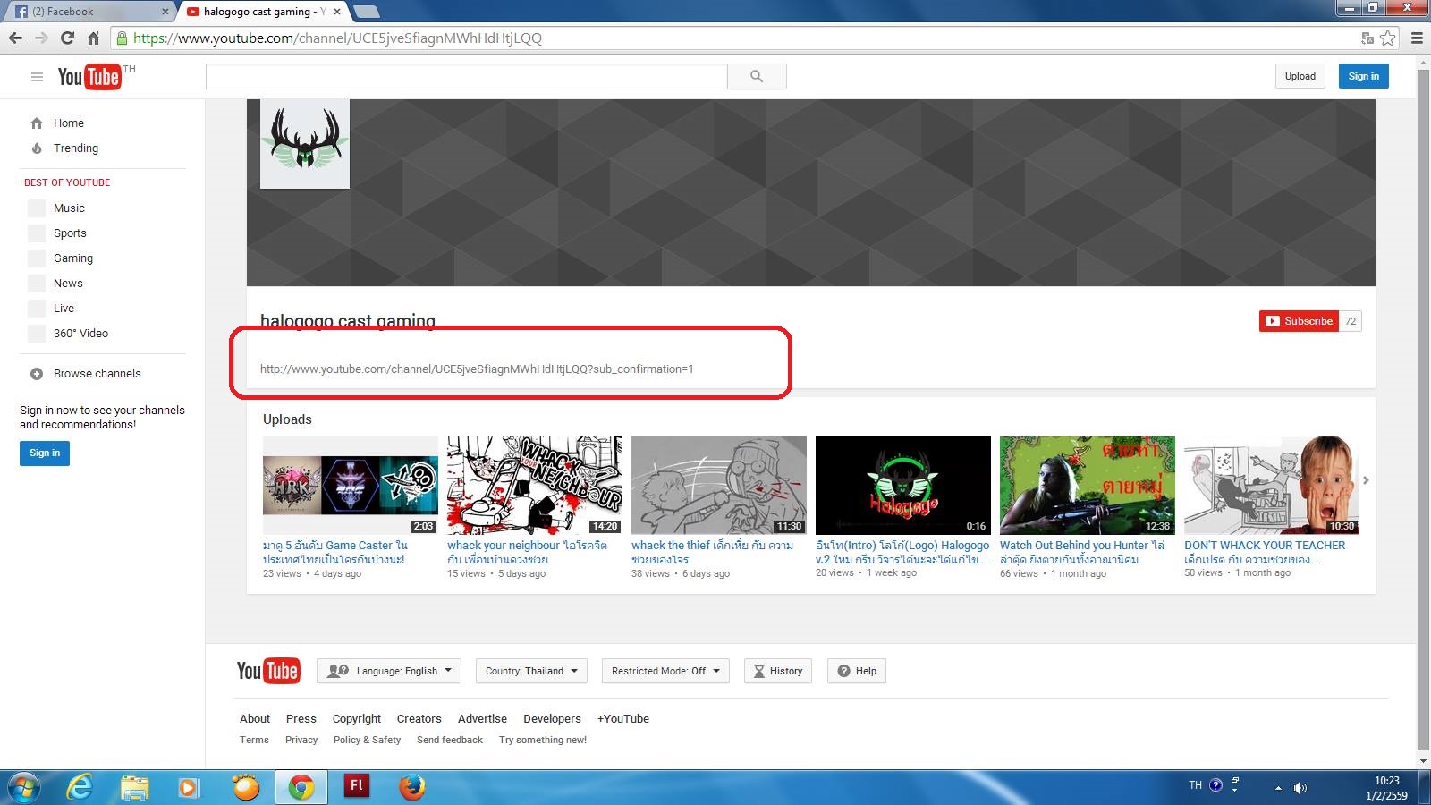Open the Halogogo intro logo thumbnail
The height and width of the screenshot is (805, 1431).
click(x=903, y=486)
